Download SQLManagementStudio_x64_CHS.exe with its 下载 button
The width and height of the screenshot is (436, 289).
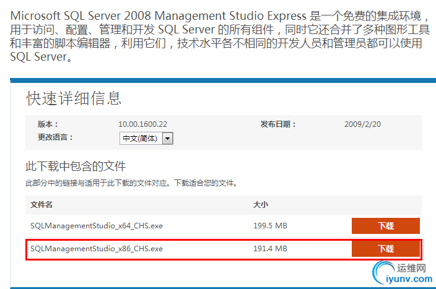[x=386, y=226]
